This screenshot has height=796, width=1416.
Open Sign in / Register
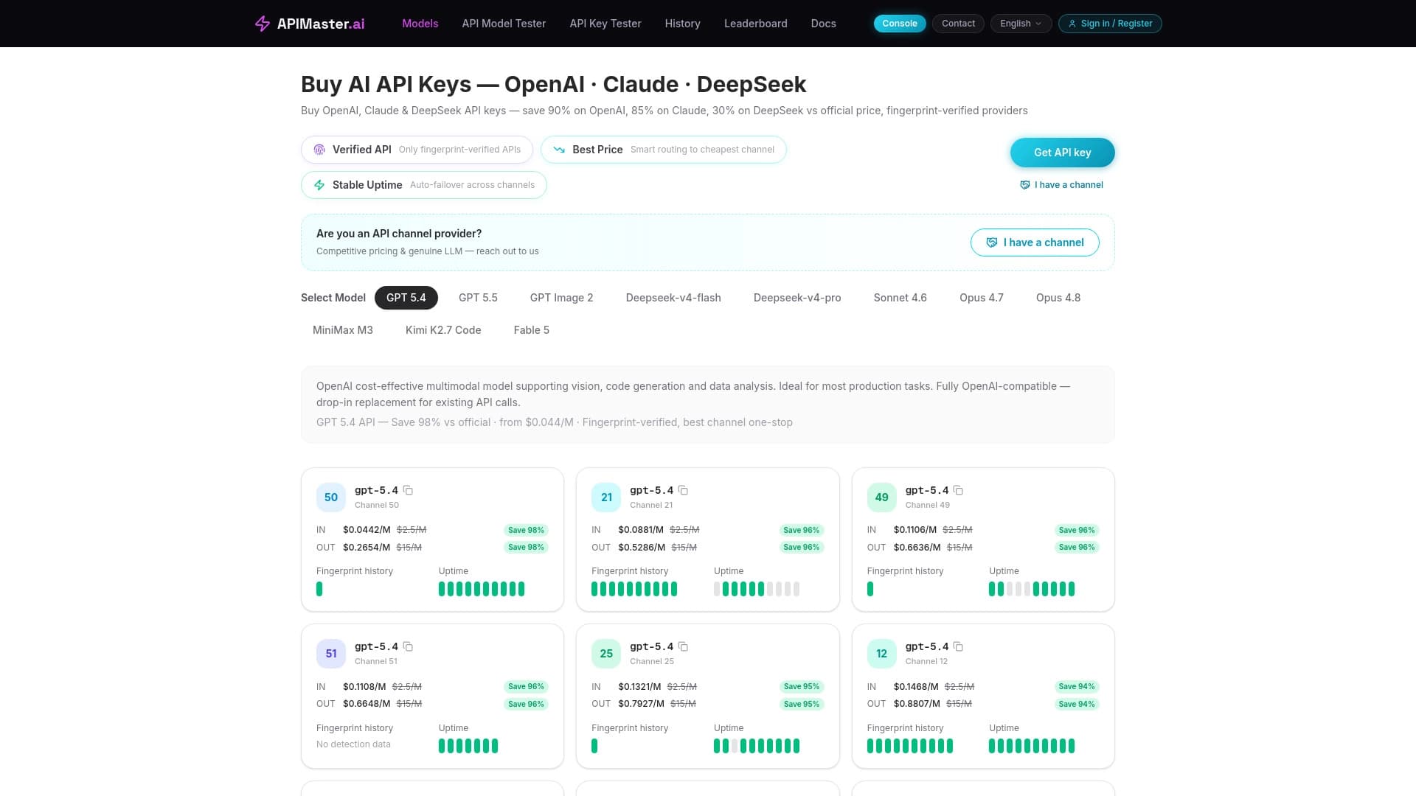pos(1110,24)
